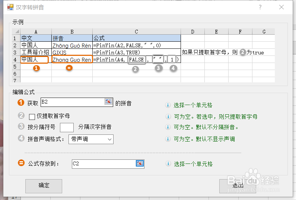
Task: Click the hint text 可为空。默认不显示声调
Action: pos(204,139)
